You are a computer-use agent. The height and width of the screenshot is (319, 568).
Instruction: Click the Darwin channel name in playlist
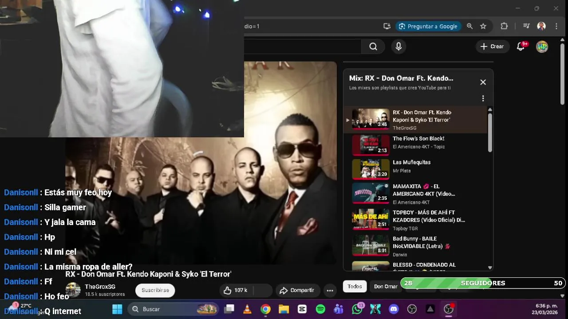[x=400, y=255]
